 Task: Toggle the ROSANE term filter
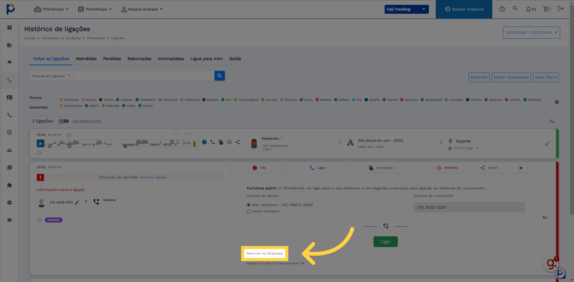(x=146, y=106)
